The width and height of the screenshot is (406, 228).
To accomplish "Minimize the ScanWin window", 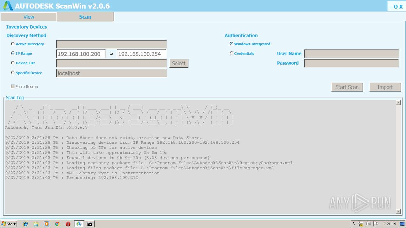I will [x=391, y=7].
